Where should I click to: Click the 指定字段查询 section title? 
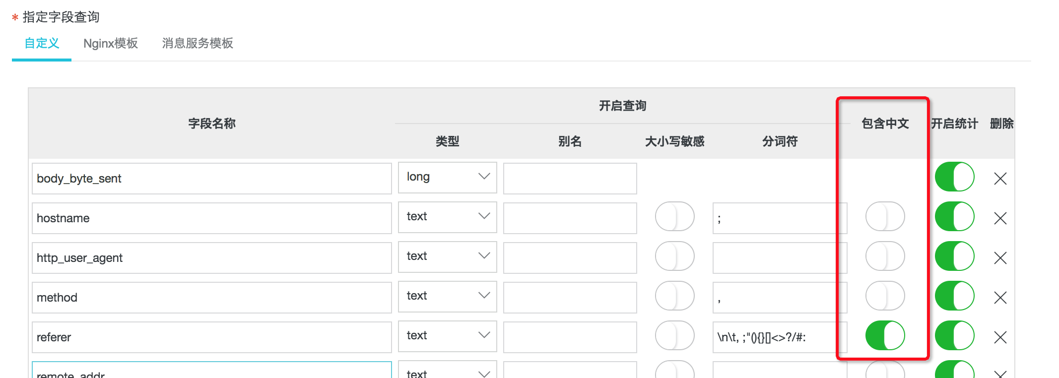[61, 17]
